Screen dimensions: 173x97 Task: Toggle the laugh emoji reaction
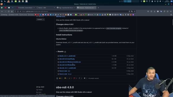[x=66, y=78]
